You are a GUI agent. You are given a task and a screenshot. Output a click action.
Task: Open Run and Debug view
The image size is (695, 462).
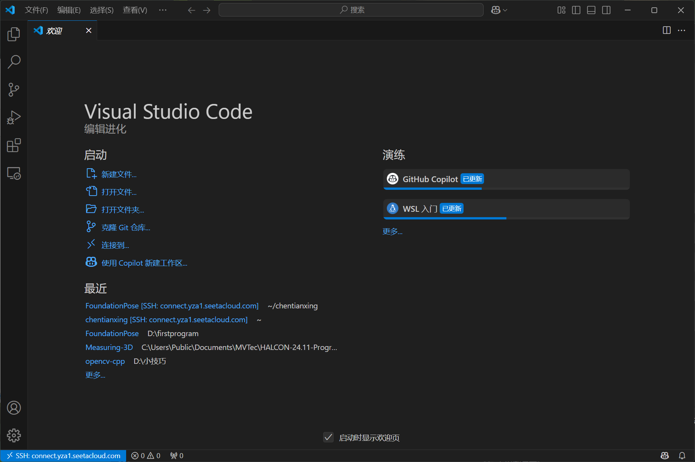(14, 117)
